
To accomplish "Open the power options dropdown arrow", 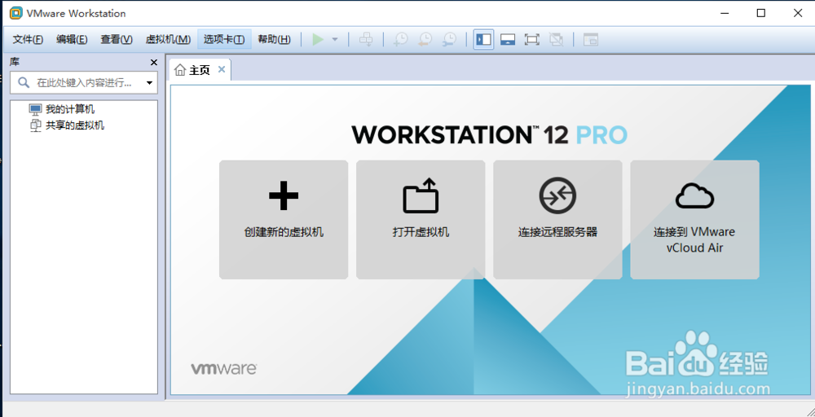I will [x=335, y=39].
